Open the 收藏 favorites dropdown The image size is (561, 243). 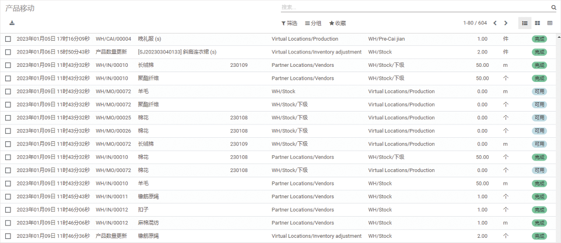click(x=338, y=23)
